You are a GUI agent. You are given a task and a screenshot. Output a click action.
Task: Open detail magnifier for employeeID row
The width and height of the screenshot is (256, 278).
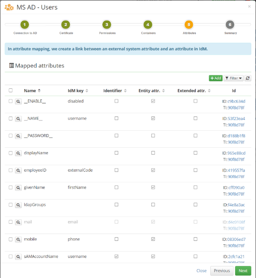18,170
